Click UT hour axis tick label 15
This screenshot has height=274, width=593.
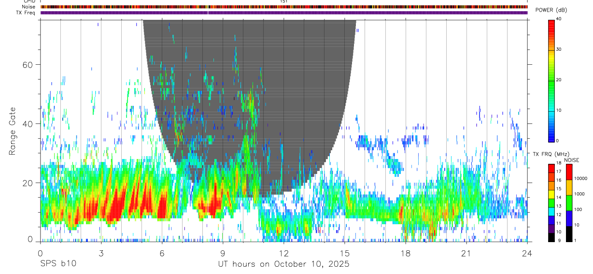(x=345, y=252)
